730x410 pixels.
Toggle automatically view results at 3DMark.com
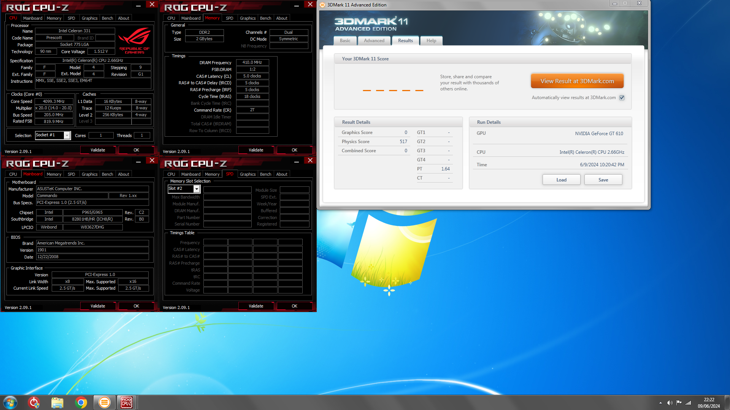[x=622, y=98]
